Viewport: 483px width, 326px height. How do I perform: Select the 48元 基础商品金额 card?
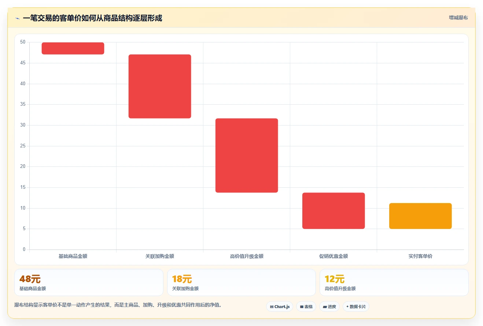[89, 282]
